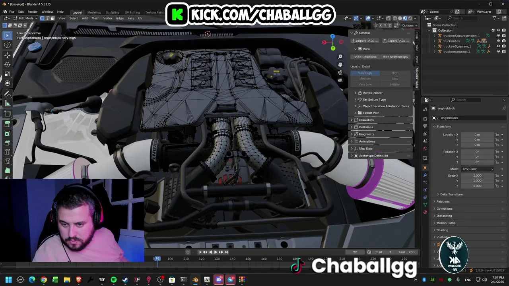Select the Inset Faces tool
The width and height of the screenshot is (509, 286).
(x=7, y=133)
